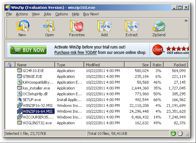
Task: Click the window resize grip corner
Action: [x=187, y=134]
